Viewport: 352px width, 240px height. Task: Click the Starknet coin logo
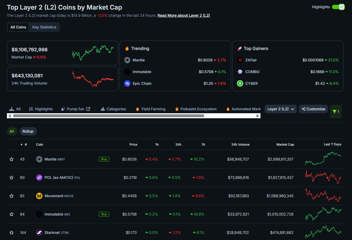39,233
